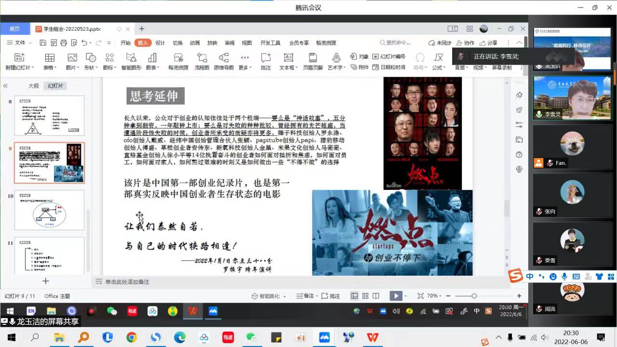Switch to slide sorter view in status bar
This screenshot has width=617, height=347.
365,296
